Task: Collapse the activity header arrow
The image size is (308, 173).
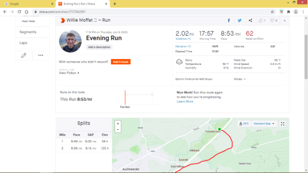Action: 284,20
